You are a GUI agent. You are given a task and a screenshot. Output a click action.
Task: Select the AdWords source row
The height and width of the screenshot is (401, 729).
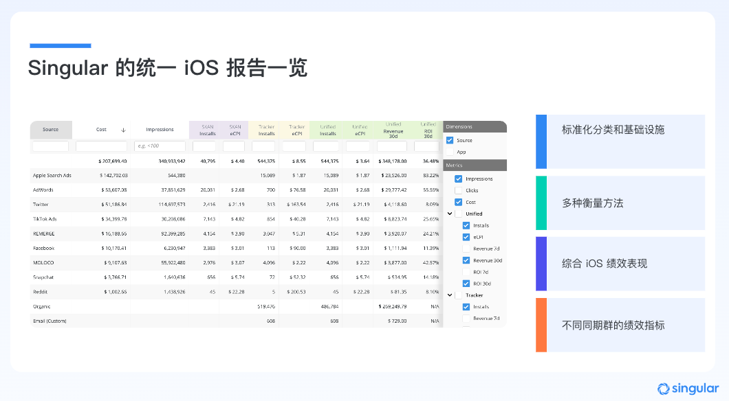(x=236, y=190)
